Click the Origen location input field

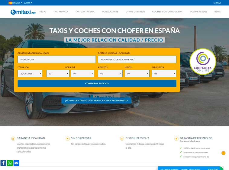click(56, 59)
